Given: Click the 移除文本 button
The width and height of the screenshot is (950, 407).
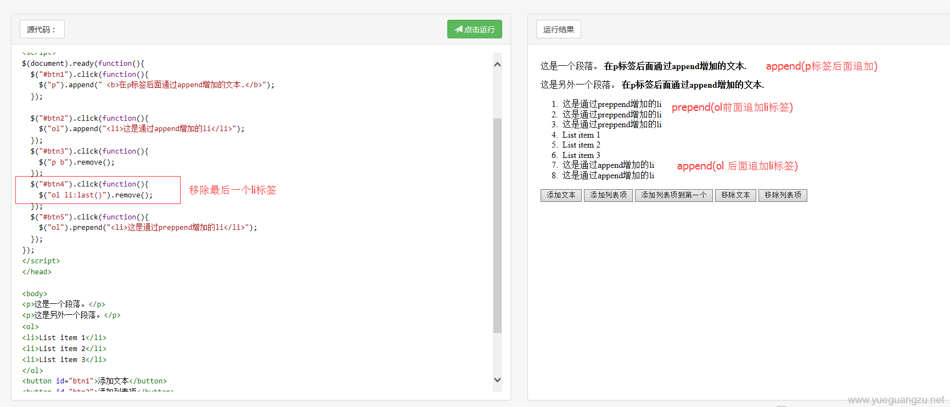Looking at the screenshot, I should pos(735,195).
